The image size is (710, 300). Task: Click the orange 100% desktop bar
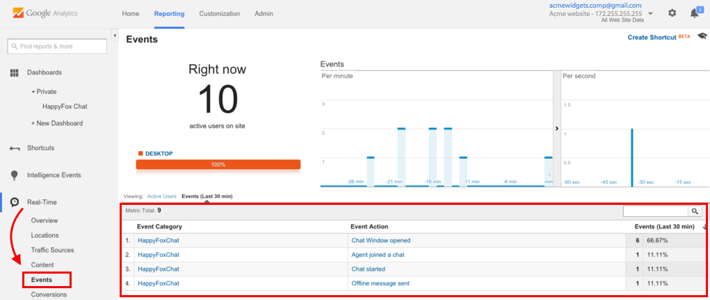[218, 165]
